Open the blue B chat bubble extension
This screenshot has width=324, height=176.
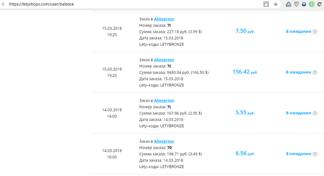[x=304, y=4]
